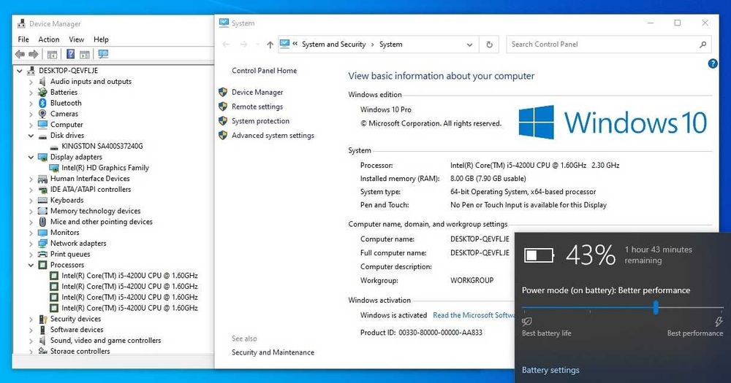Select the Bluetooth icon in device tree
Screen dimensions: 731x383
click(x=42, y=103)
